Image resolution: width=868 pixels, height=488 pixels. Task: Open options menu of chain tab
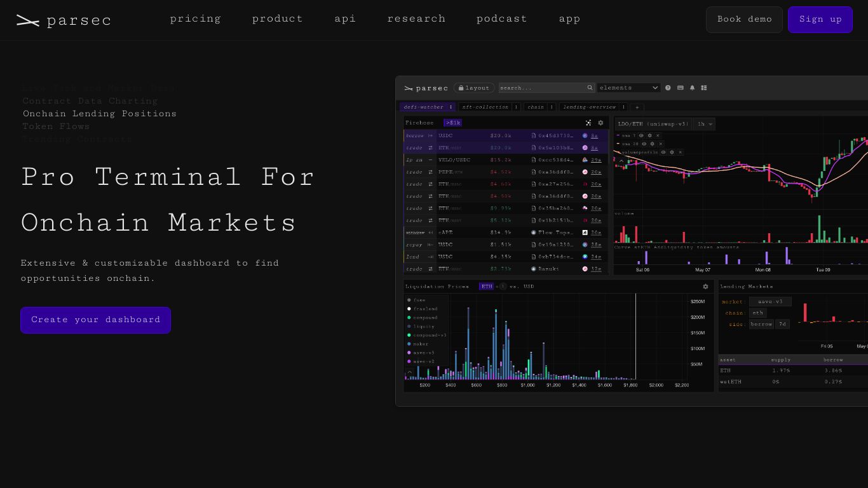[552, 107]
